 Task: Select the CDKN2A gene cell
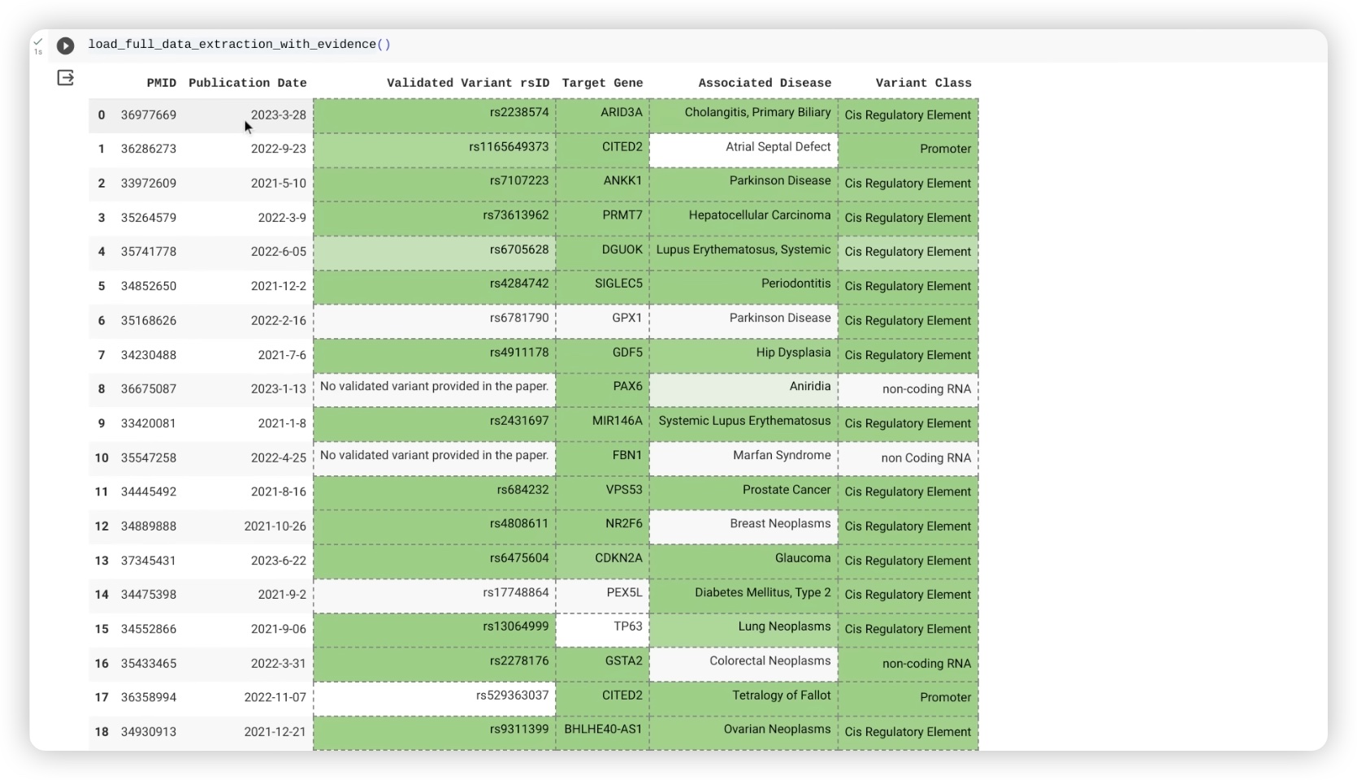603,561
